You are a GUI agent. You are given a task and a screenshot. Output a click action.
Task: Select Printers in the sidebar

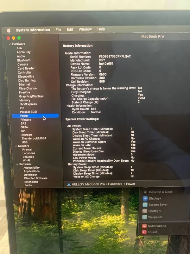point(26,120)
